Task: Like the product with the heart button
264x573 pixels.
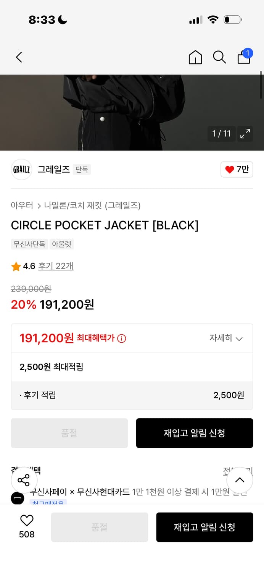Action: coord(237,169)
